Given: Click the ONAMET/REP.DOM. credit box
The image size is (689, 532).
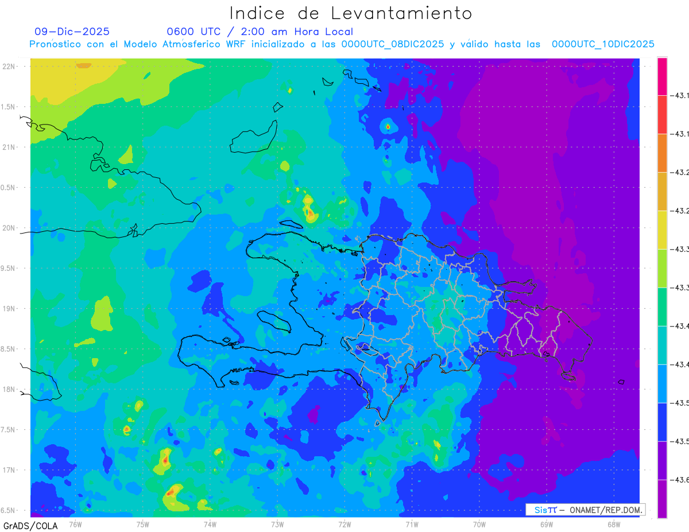Looking at the screenshot, I should coord(586,510).
